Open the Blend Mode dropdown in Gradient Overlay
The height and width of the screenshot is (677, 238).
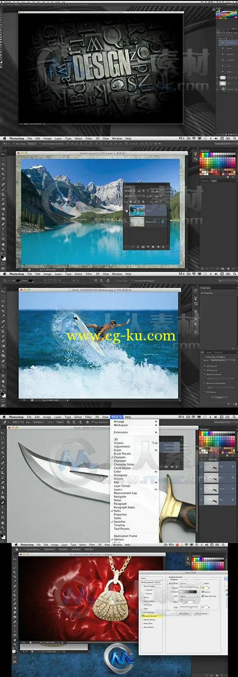click(x=189, y=583)
